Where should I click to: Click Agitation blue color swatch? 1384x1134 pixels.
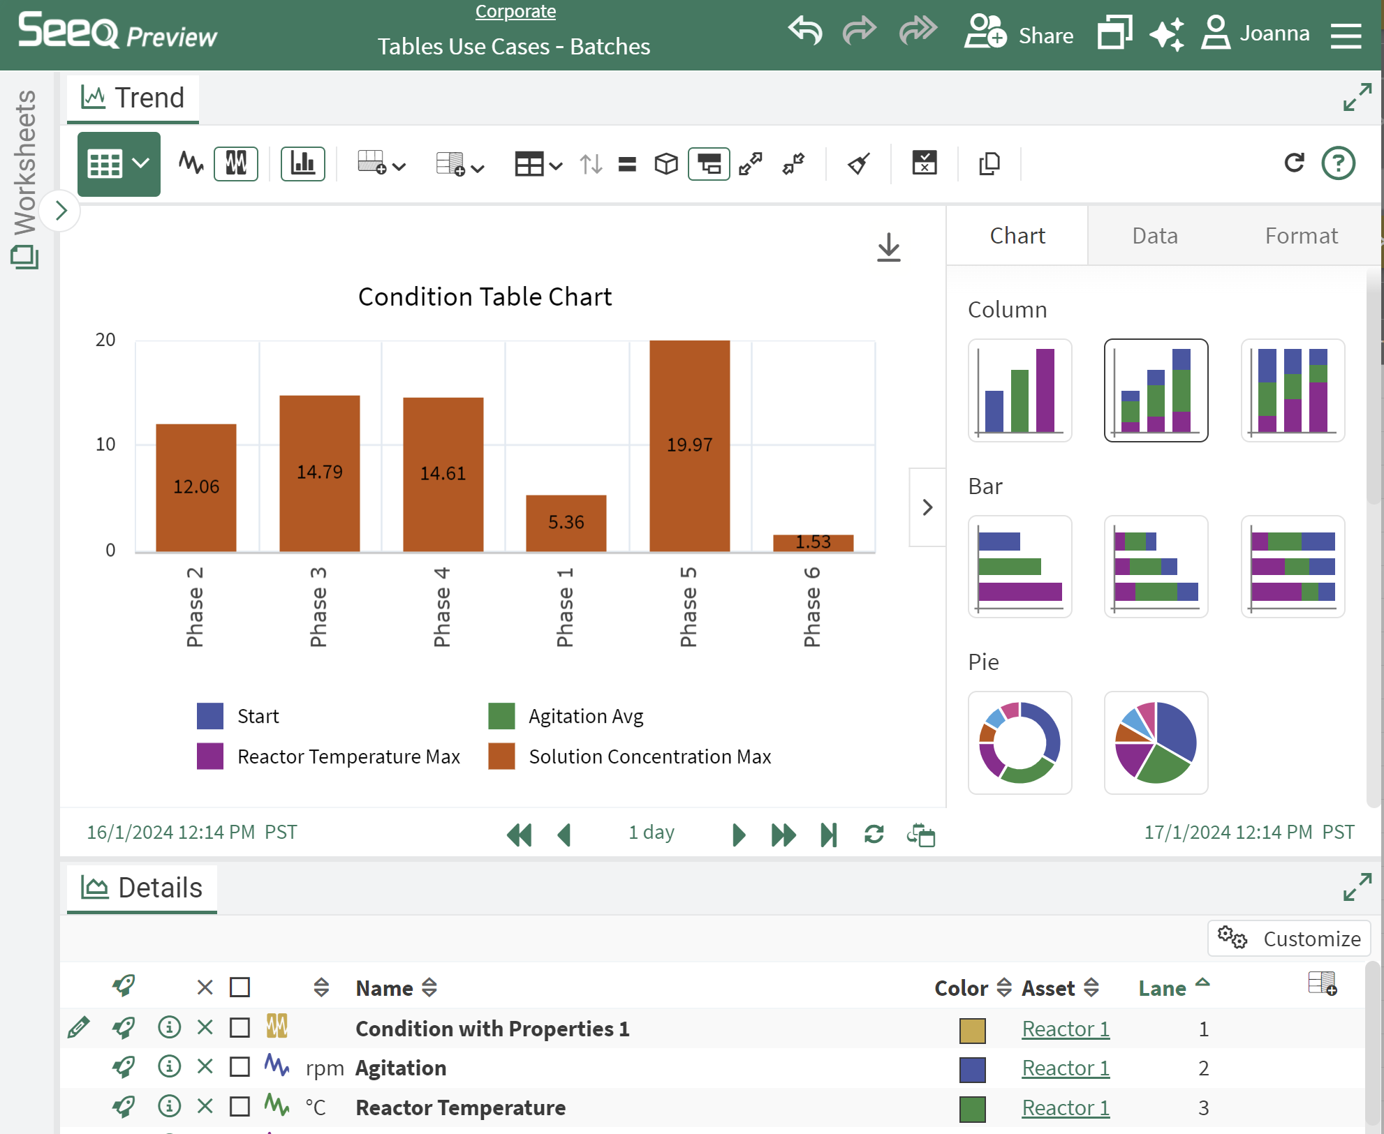972,1069
